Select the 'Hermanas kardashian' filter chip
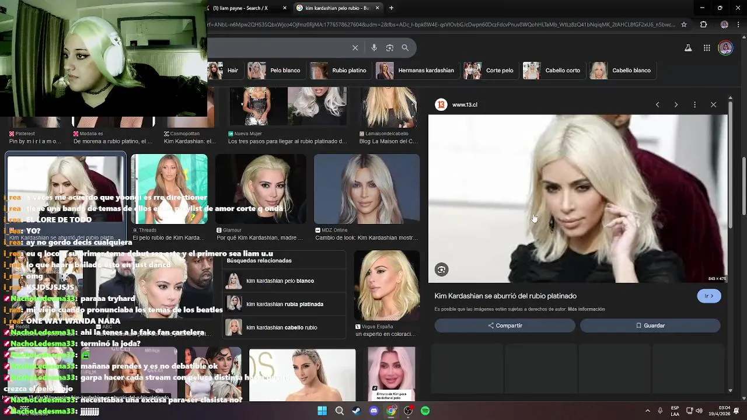Viewport: 747px width, 420px height. point(416,71)
